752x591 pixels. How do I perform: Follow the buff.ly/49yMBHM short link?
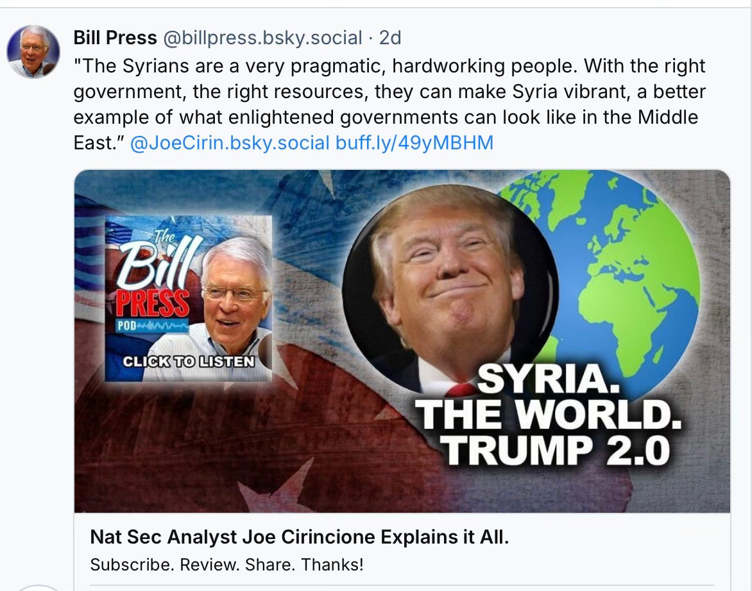414,143
